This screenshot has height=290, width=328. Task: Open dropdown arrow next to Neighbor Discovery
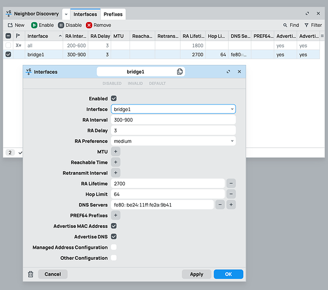(x=66, y=14)
